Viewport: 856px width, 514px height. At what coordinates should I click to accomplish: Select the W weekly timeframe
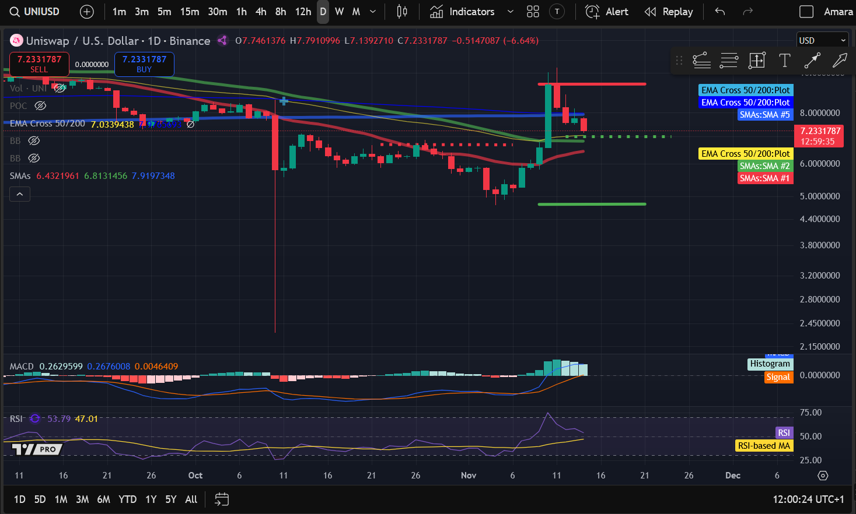339,12
